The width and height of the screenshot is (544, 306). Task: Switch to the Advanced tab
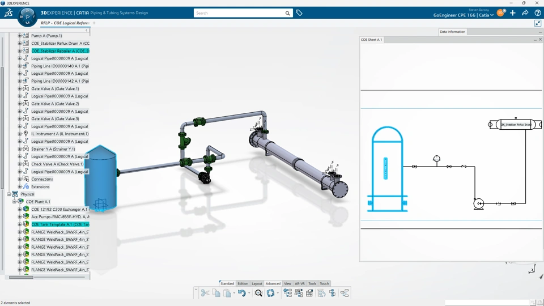273,283
